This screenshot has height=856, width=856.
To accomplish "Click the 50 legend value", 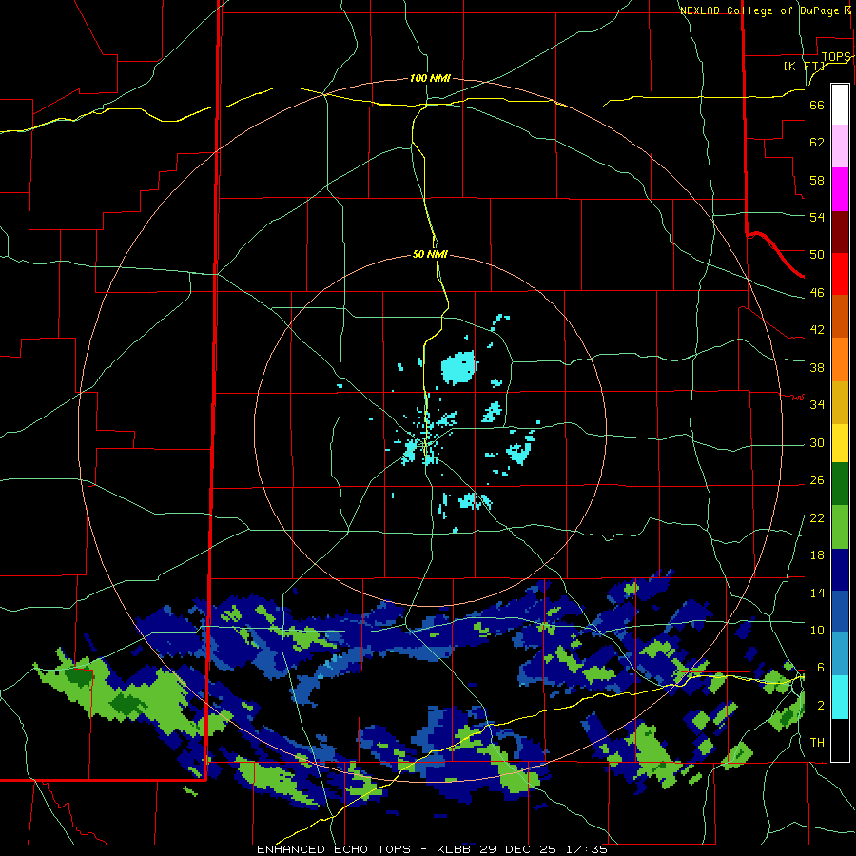I will 817,255.
